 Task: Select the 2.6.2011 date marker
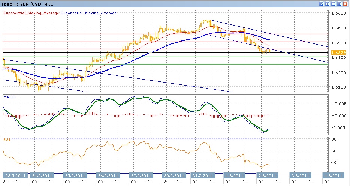coord(267,175)
